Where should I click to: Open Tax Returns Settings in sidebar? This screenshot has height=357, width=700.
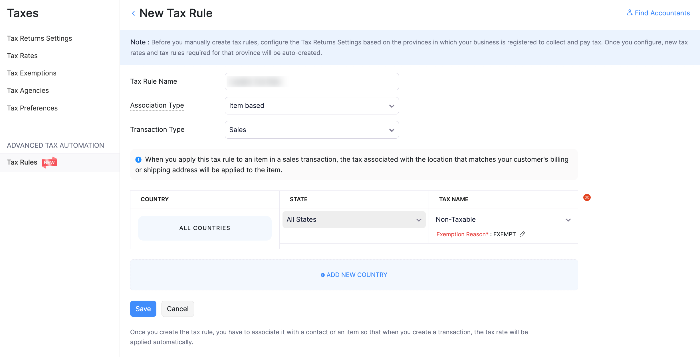tap(39, 38)
